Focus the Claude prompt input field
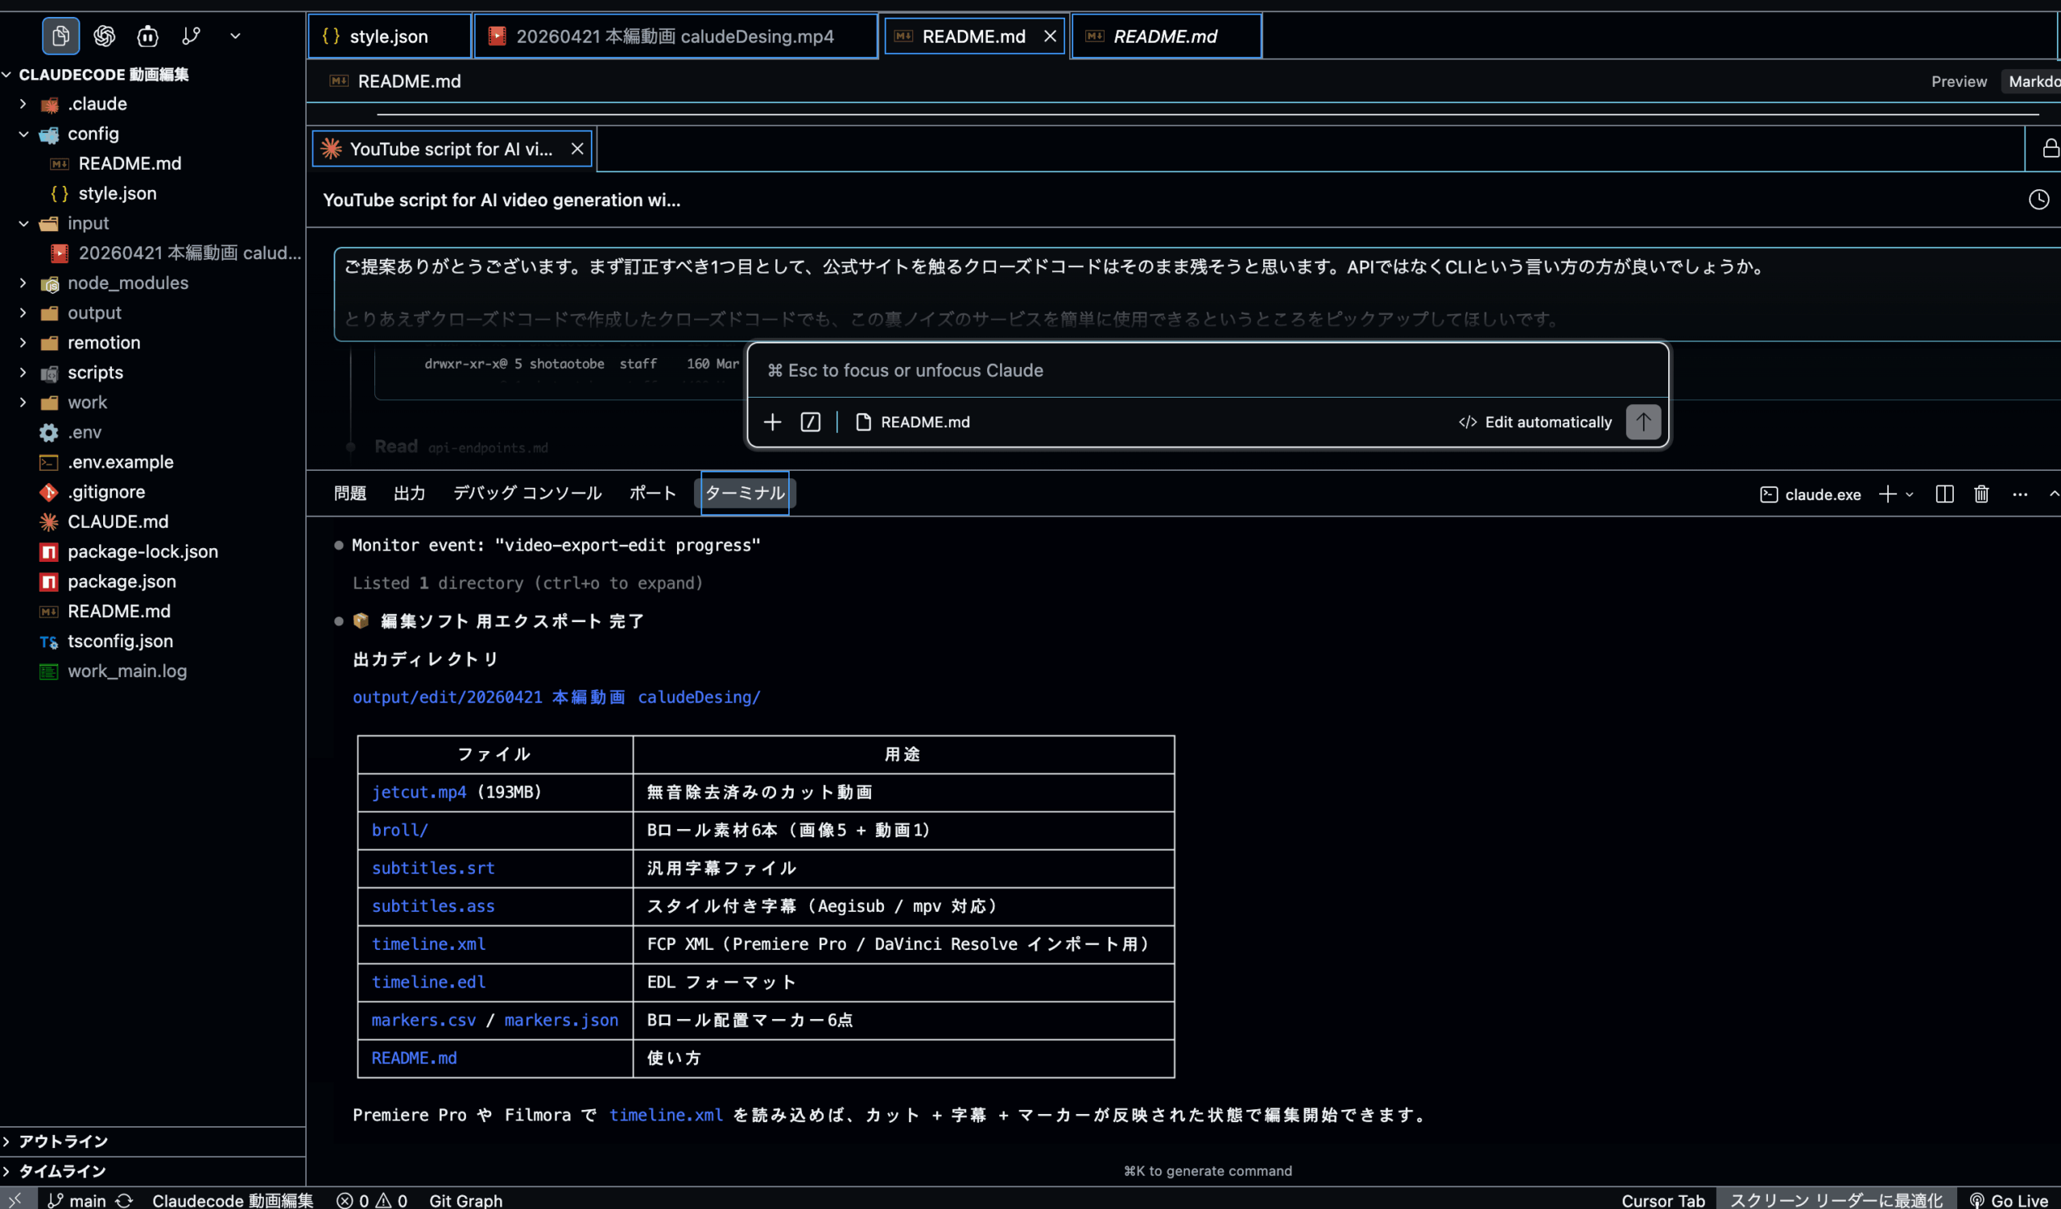2061x1209 pixels. 1145,370
